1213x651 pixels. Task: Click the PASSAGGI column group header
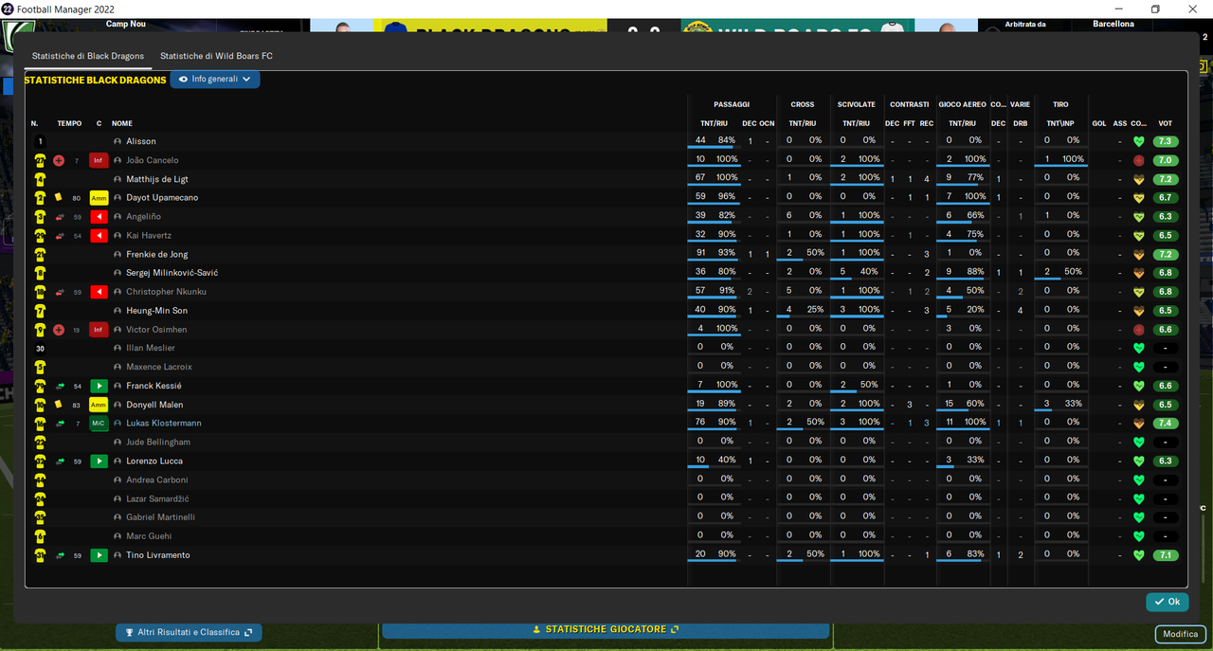[732, 104]
